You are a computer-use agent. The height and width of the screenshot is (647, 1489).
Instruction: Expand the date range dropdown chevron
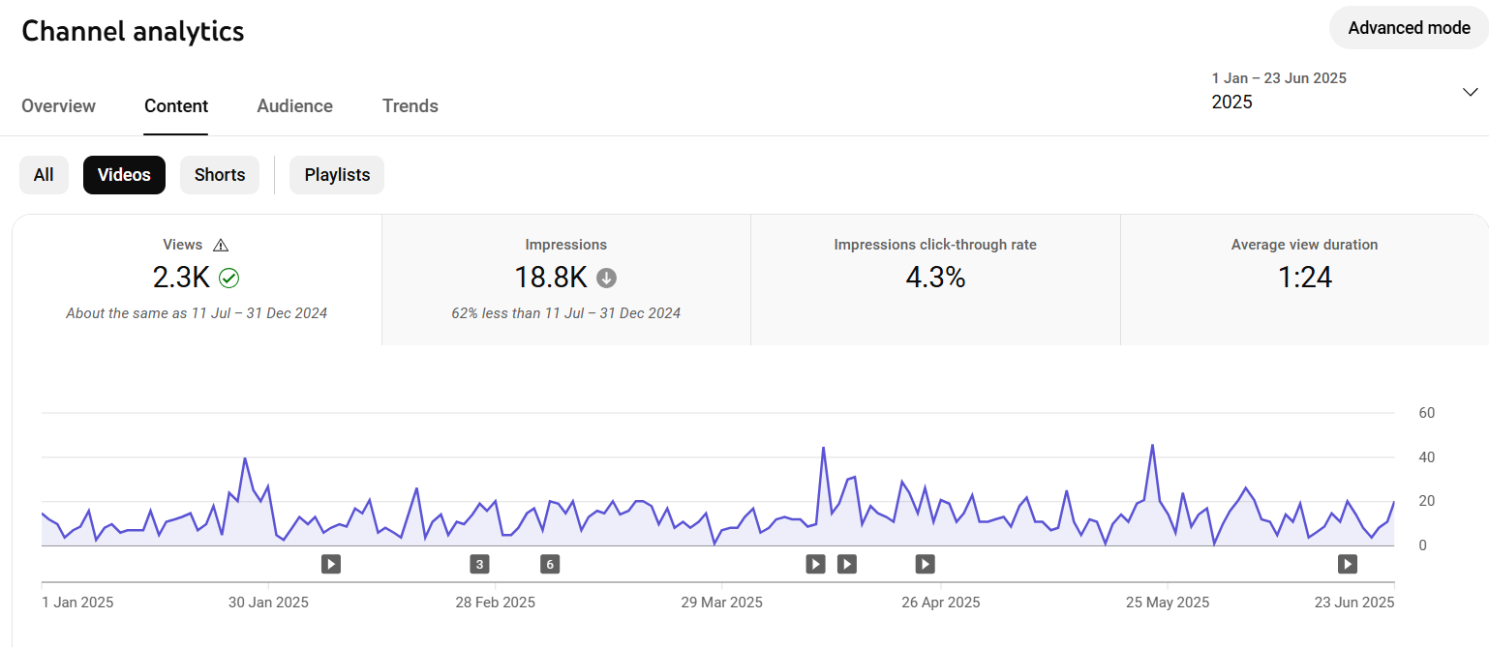point(1470,92)
